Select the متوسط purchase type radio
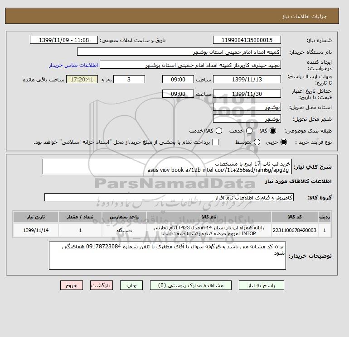This screenshot has height=337, width=349. pos(257,142)
